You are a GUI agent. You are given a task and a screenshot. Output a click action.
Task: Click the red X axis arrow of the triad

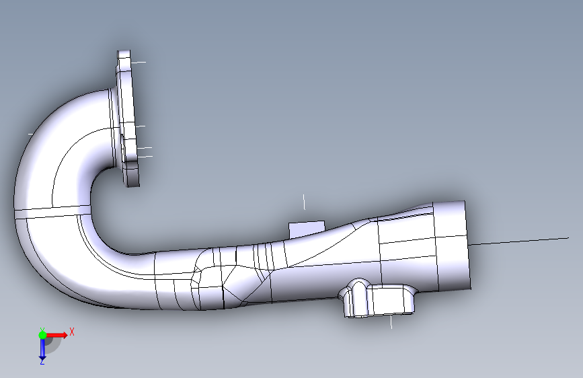point(56,335)
